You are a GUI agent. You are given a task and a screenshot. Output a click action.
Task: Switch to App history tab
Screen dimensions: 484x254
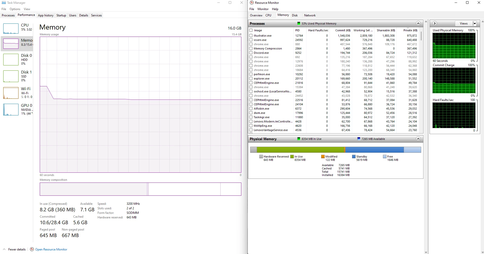(x=46, y=15)
